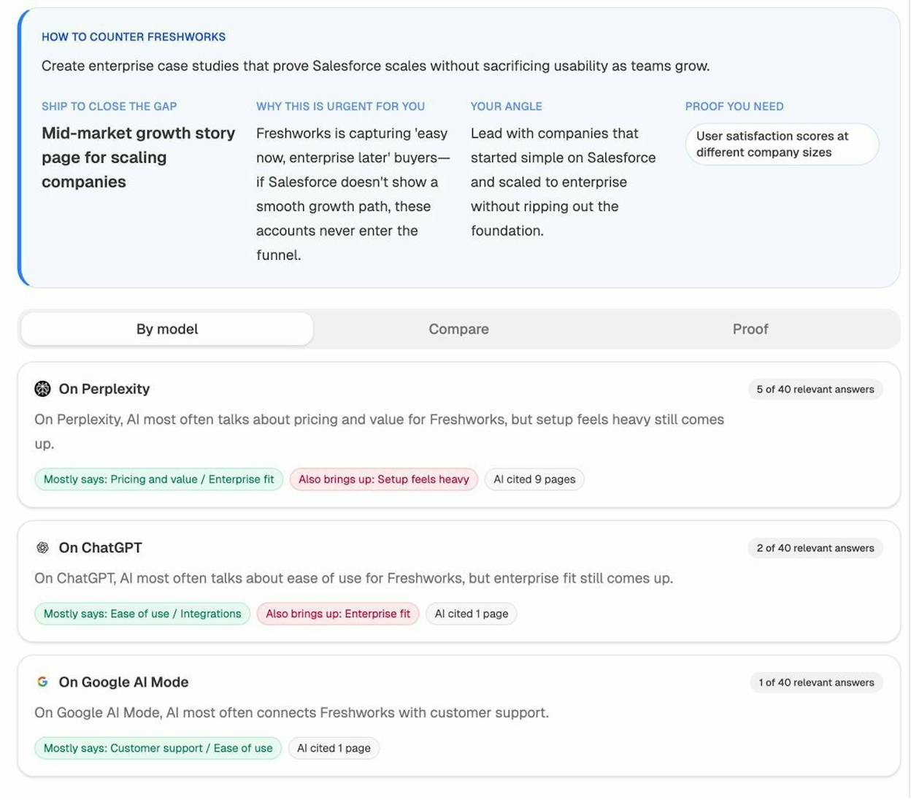Screen dimensions: 911x802
Task: Click the 'WHY THIS IS URGENT FOR YOU' label
Action: [340, 107]
